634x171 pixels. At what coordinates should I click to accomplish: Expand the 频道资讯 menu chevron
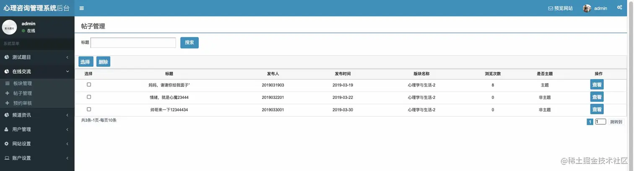(68, 115)
